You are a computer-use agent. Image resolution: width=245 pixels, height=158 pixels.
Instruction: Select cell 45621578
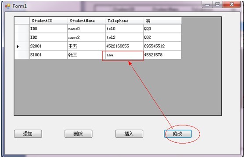tap(162, 55)
